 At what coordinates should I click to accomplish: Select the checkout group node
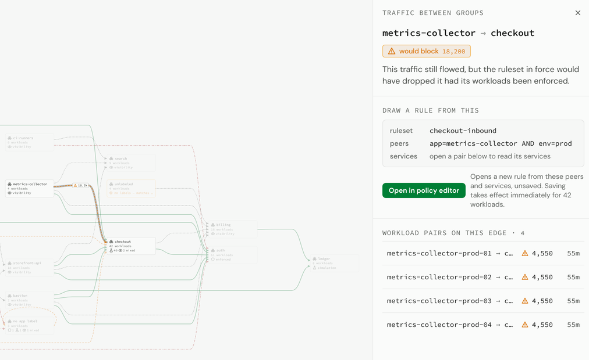coord(131,246)
